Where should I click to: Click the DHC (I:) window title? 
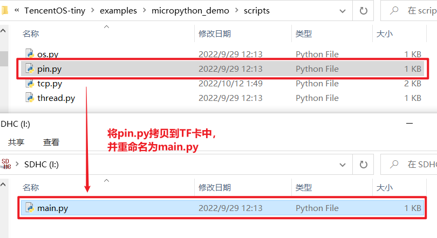(x=15, y=124)
